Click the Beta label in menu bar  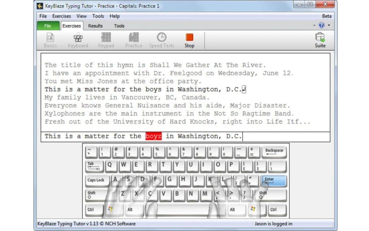pyautogui.click(x=327, y=16)
